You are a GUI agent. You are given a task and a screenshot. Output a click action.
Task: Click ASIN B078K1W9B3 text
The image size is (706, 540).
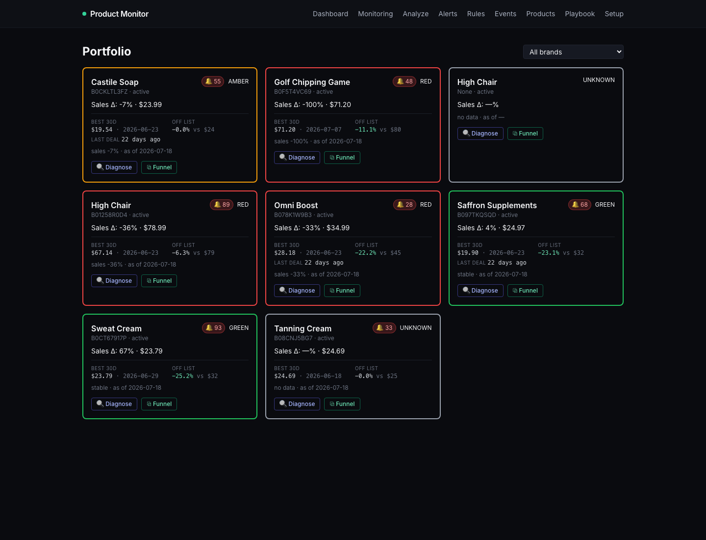pos(293,215)
